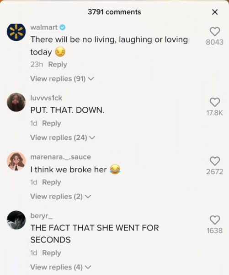The image size is (229, 275).
Task: Reply to beryr_'s SECONDS comment
Action: pyautogui.click(x=52, y=253)
